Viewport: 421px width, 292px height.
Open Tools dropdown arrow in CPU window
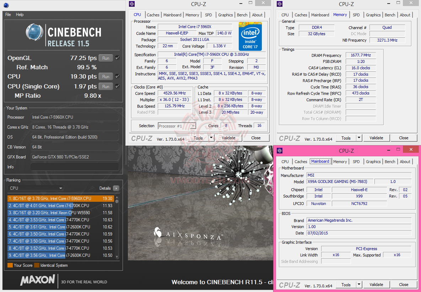coord(211,138)
